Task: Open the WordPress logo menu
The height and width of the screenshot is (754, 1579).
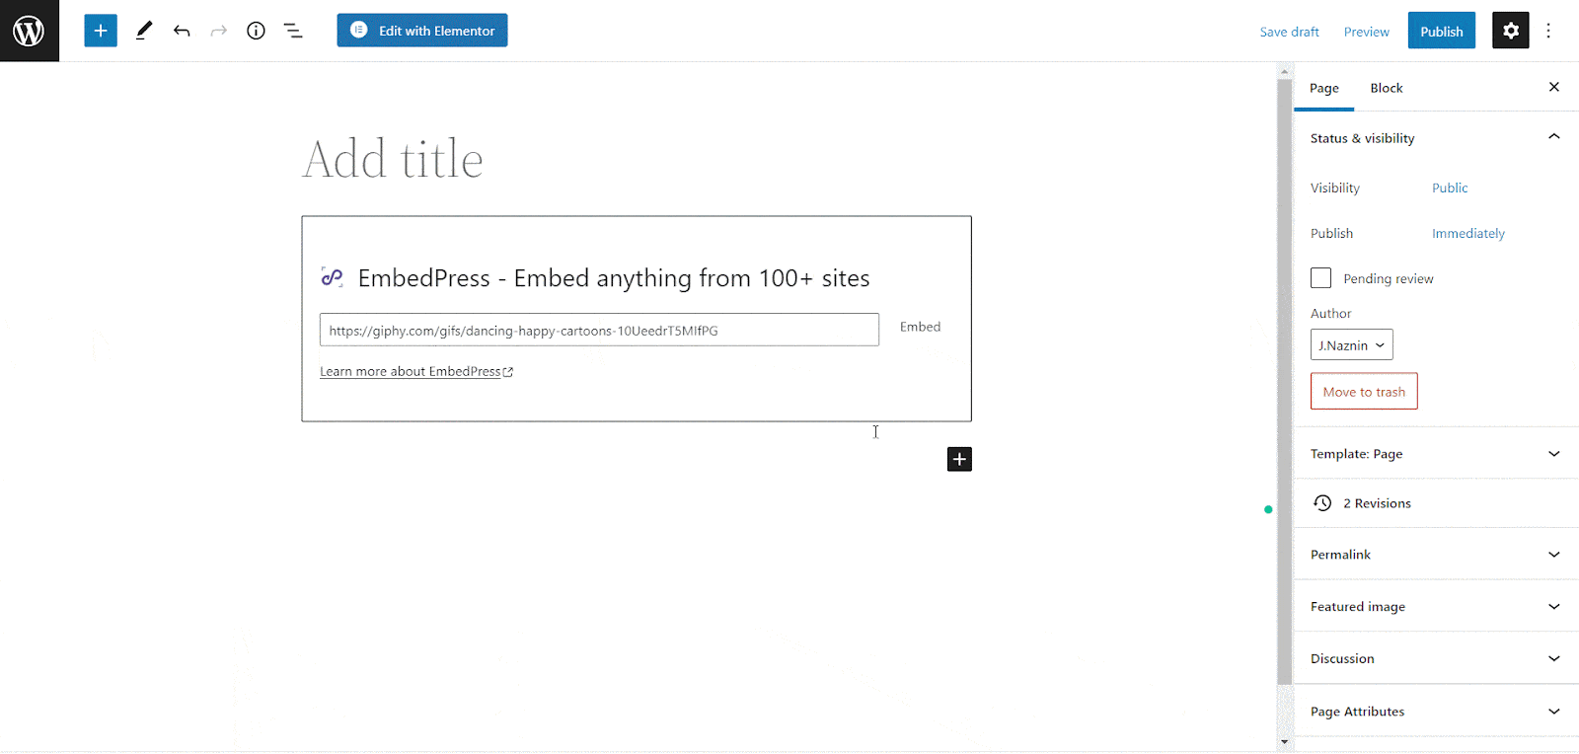Action: click(30, 31)
